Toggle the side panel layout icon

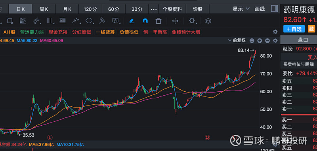pos(274,9)
